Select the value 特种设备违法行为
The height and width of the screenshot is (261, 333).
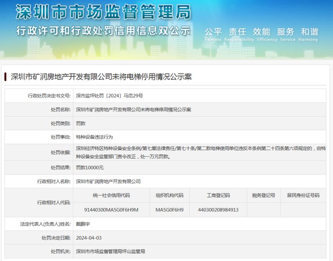[94, 137]
